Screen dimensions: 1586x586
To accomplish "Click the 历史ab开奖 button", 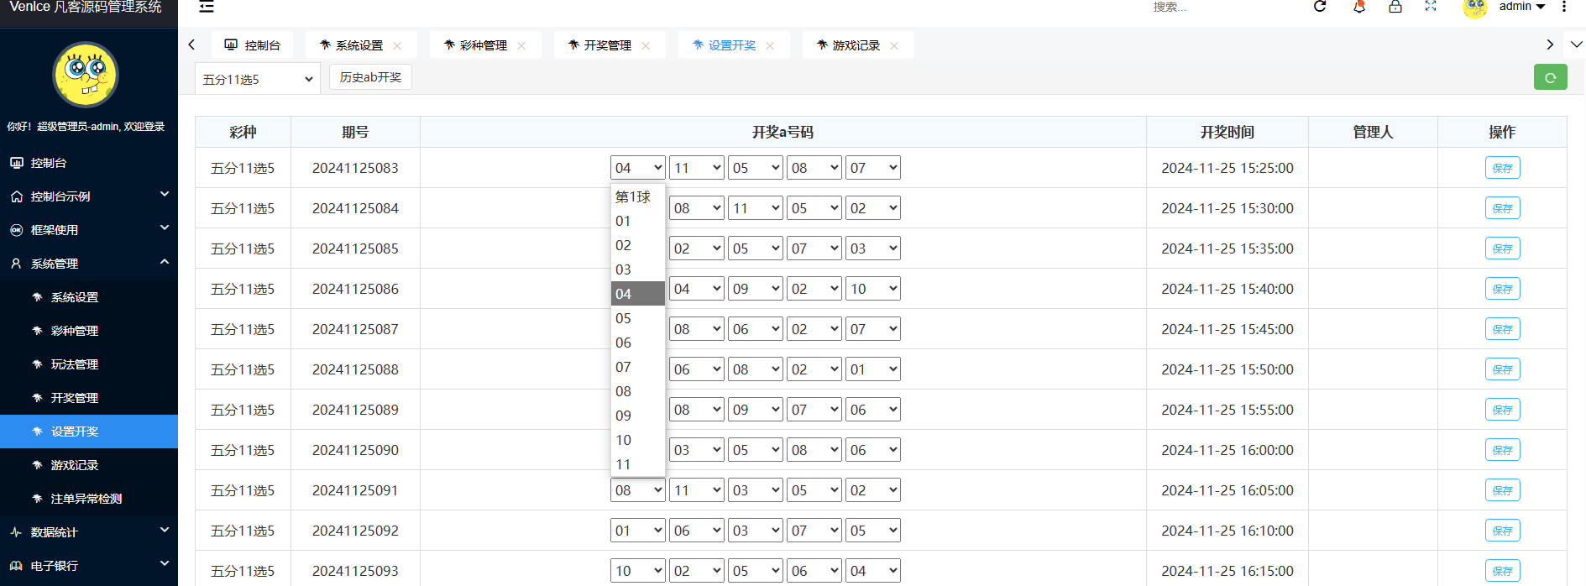I will click(x=370, y=77).
